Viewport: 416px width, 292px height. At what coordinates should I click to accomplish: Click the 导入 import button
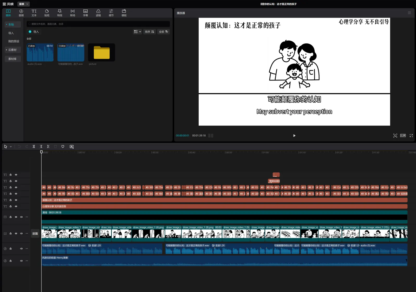pyautogui.click(x=34, y=32)
